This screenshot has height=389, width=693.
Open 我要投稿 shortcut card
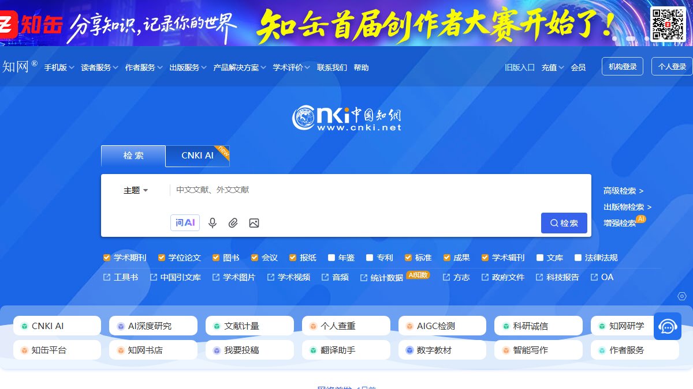tap(249, 350)
